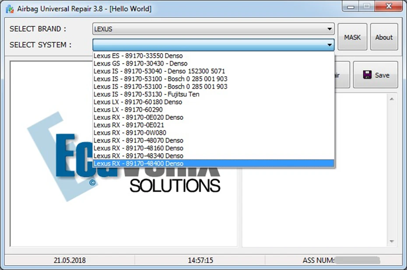Click the date 21.05.2018 in status bar
Viewport: 407px width, 270px height.
tap(70, 260)
